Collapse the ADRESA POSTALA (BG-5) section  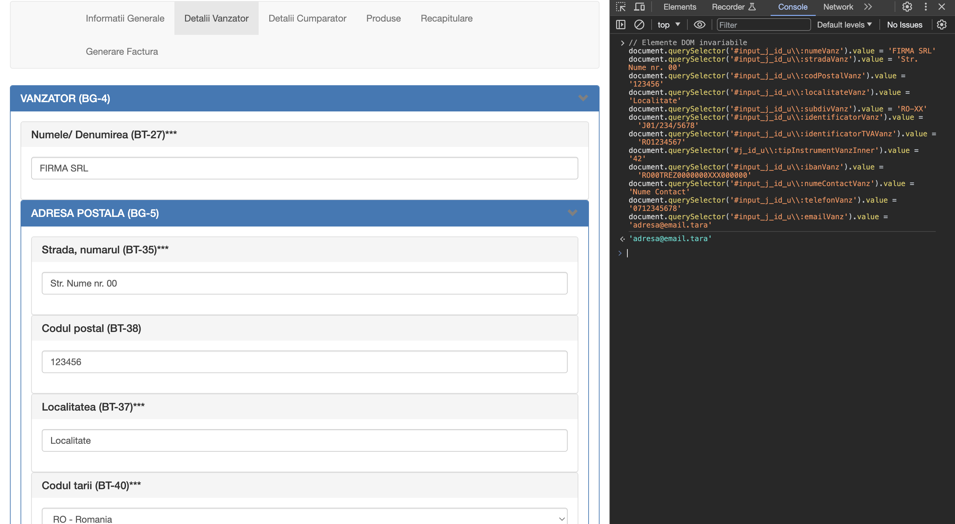coord(572,213)
